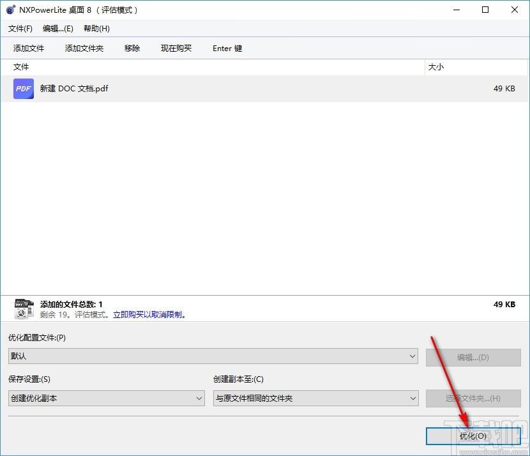Click the 49 KB size cell in file row
The width and height of the screenshot is (530, 456).
[x=504, y=89]
